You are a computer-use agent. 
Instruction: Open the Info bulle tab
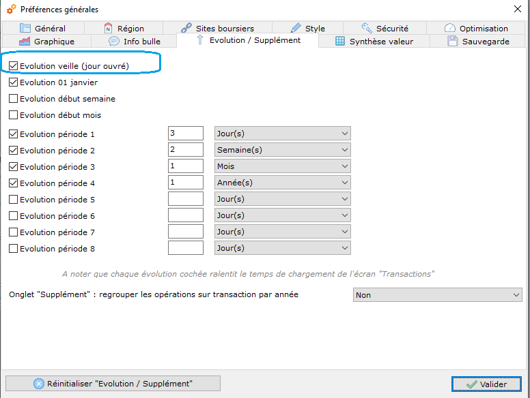coord(134,41)
